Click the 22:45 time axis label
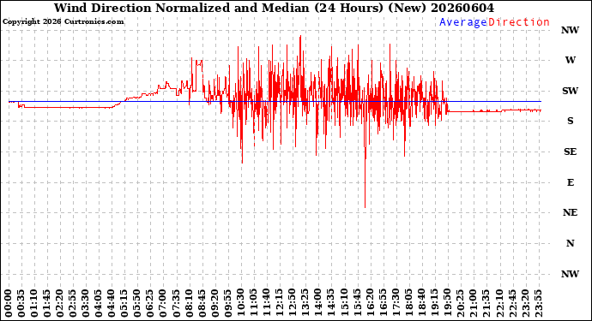The width and height of the screenshot is (592, 321). [512, 304]
